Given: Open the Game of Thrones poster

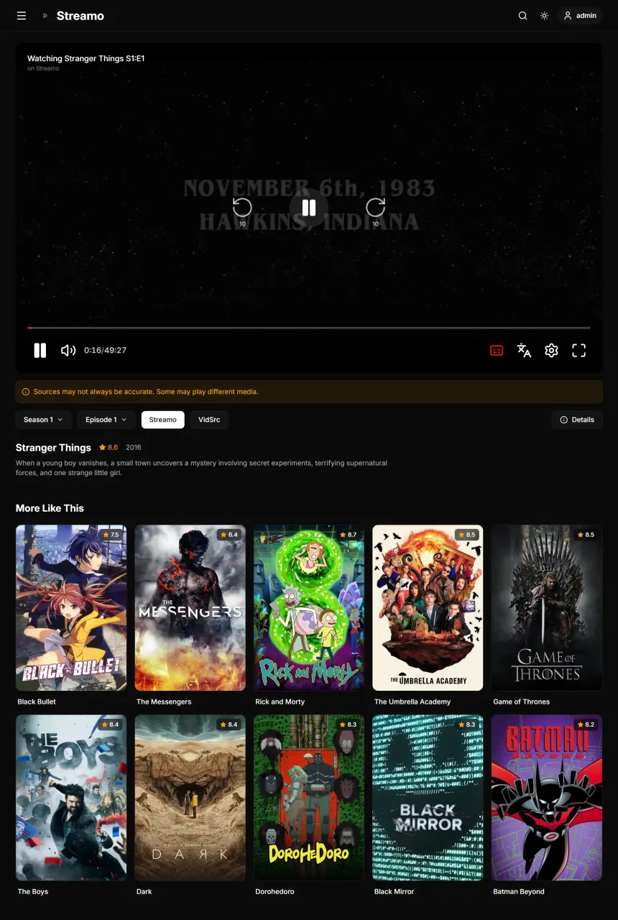Looking at the screenshot, I should [547, 607].
